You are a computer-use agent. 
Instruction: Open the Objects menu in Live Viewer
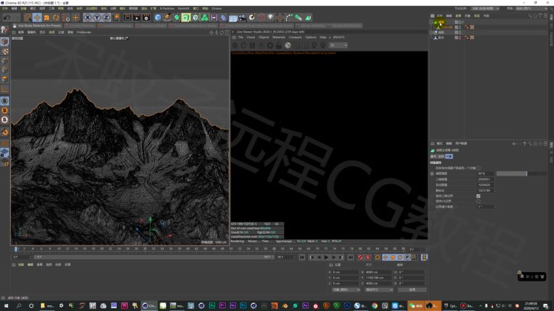[x=263, y=37]
